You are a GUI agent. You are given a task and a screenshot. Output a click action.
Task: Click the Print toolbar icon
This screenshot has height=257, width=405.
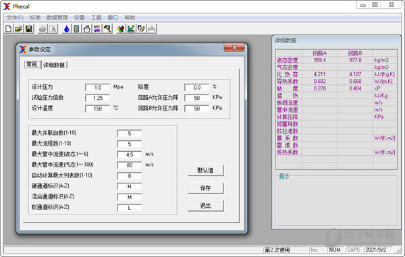43,28
